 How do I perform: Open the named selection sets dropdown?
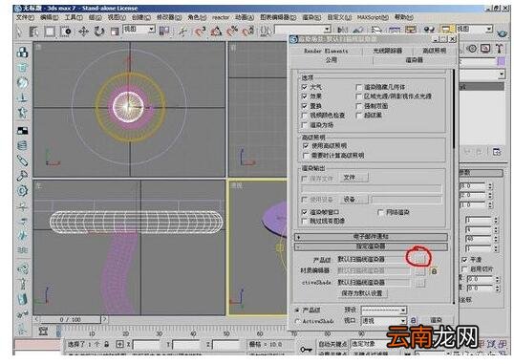point(303,30)
